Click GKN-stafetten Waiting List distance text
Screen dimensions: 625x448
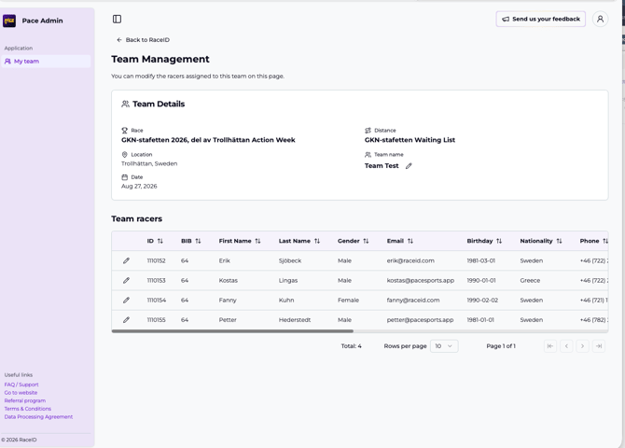(x=410, y=140)
